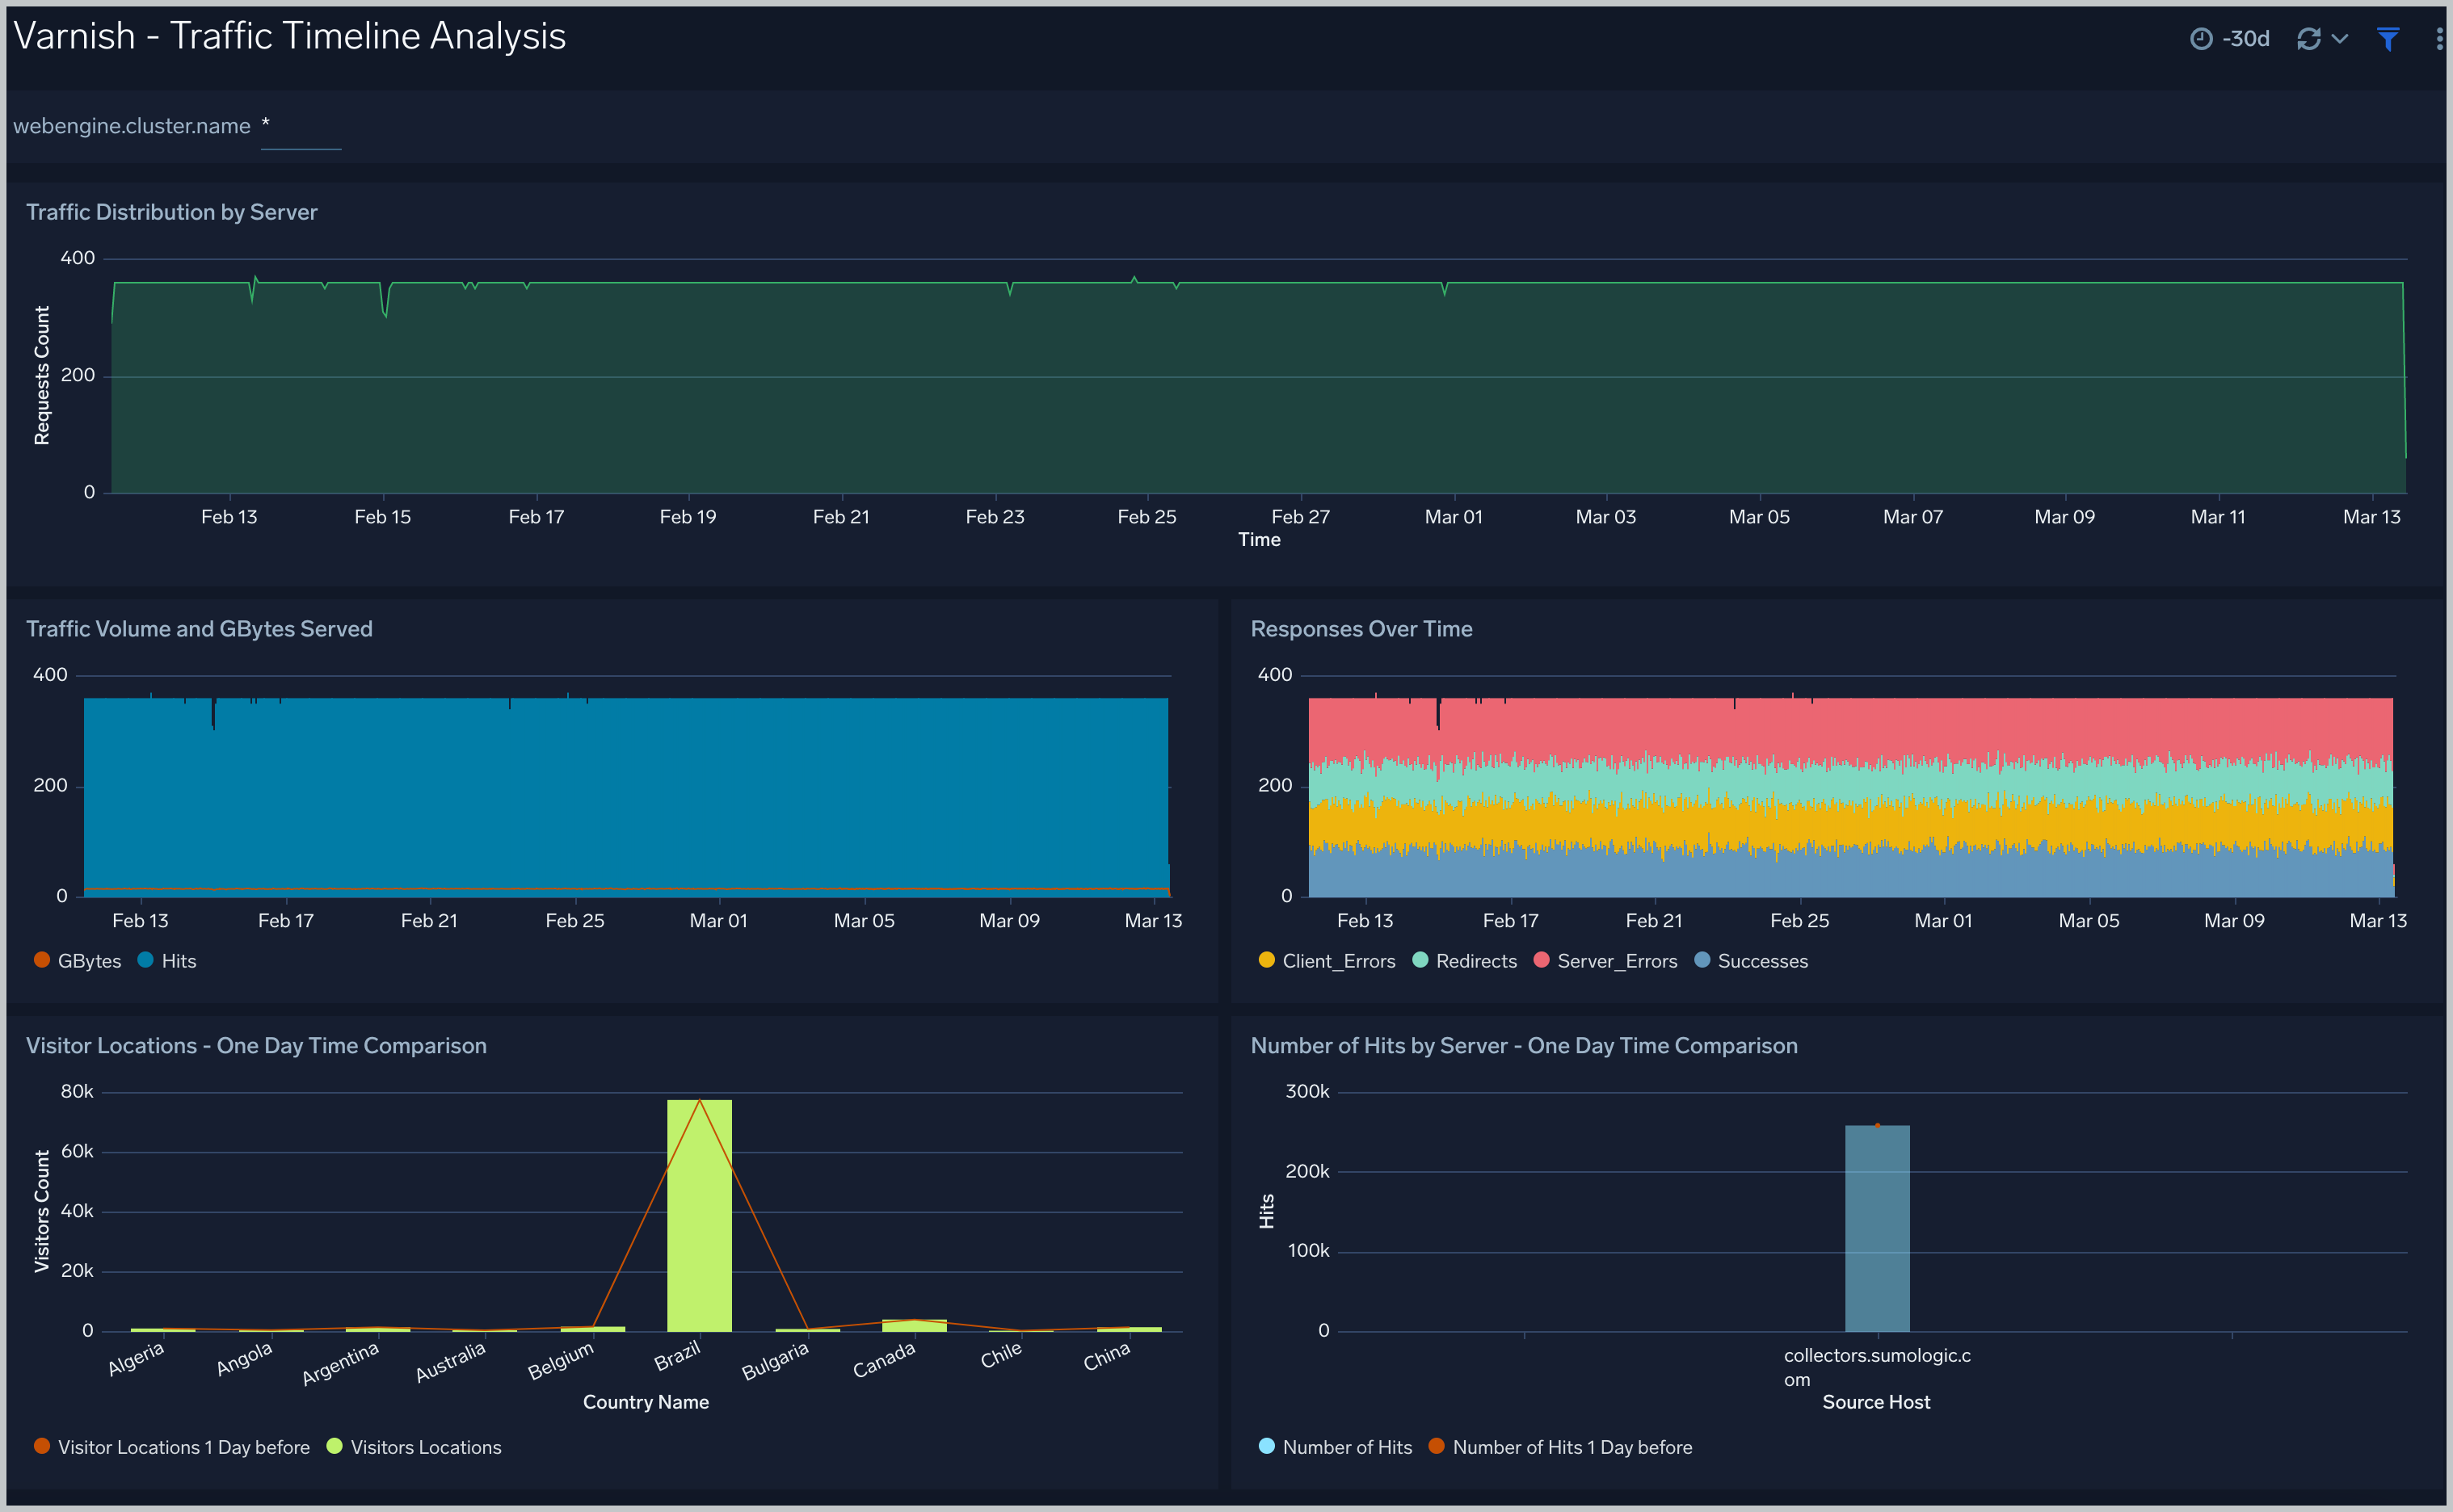Open the -30d time range picker
This screenshot has height=1512, width=2453.
click(2229, 39)
